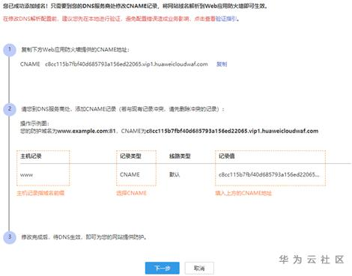Screen dimensions: 352x276
Task: Click the truncated c8cc115b7f record value cell
Action: (269, 174)
